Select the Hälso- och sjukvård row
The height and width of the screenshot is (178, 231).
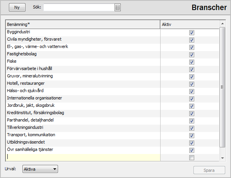click(x=83, y=91)
